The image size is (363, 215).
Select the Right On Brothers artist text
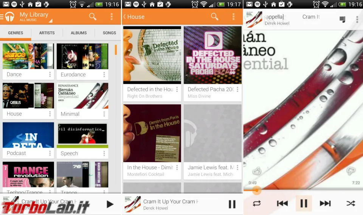(x=145, y=96)
